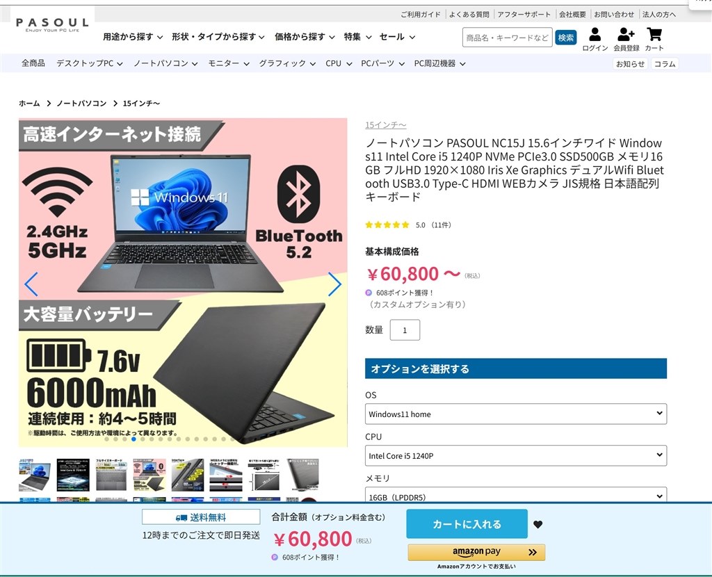Go to 15インチ〜 breadcrumb
The width and height of the screenshot is (712, 577).
(x=141, y=104)
